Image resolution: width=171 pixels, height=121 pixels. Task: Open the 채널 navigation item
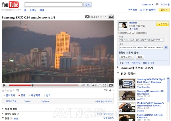(42, 10)
